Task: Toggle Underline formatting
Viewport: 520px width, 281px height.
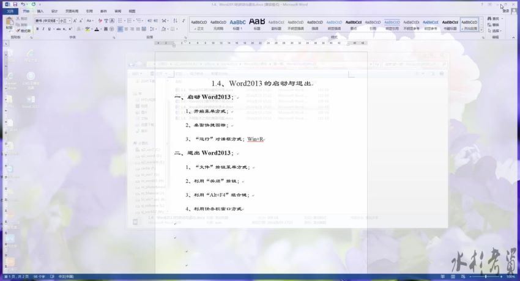Action: coord(49,29)
